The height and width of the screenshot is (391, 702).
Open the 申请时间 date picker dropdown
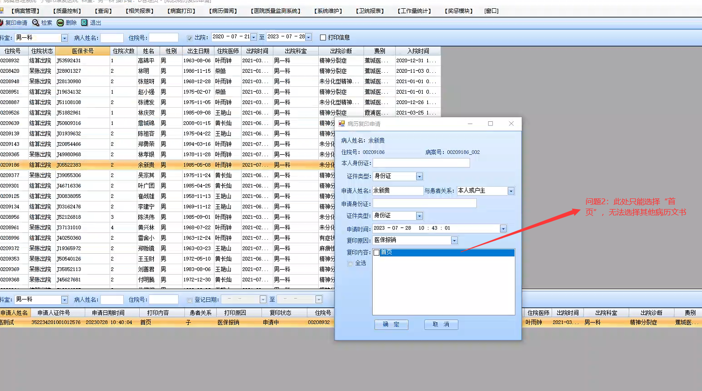coord(503,228)
